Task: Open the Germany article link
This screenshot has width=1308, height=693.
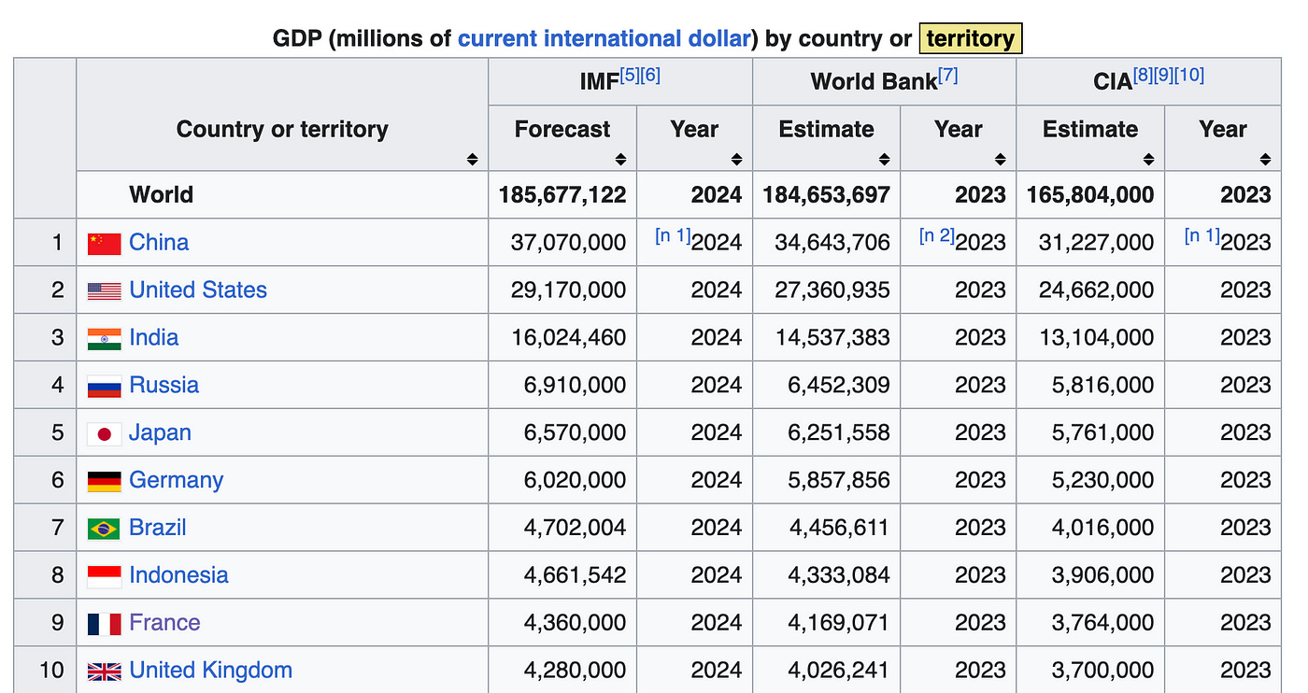Action: [177, 481]
